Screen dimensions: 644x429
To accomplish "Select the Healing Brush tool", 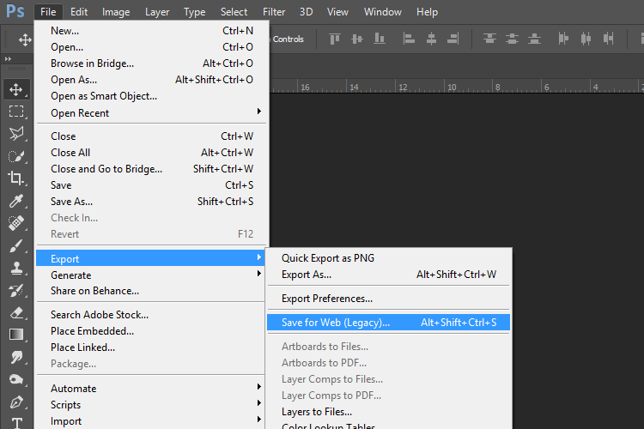I will [x=16, y=223].
